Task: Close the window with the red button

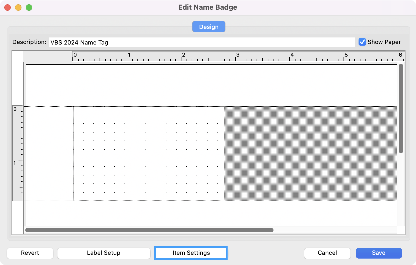Action: tap(8, 8)
